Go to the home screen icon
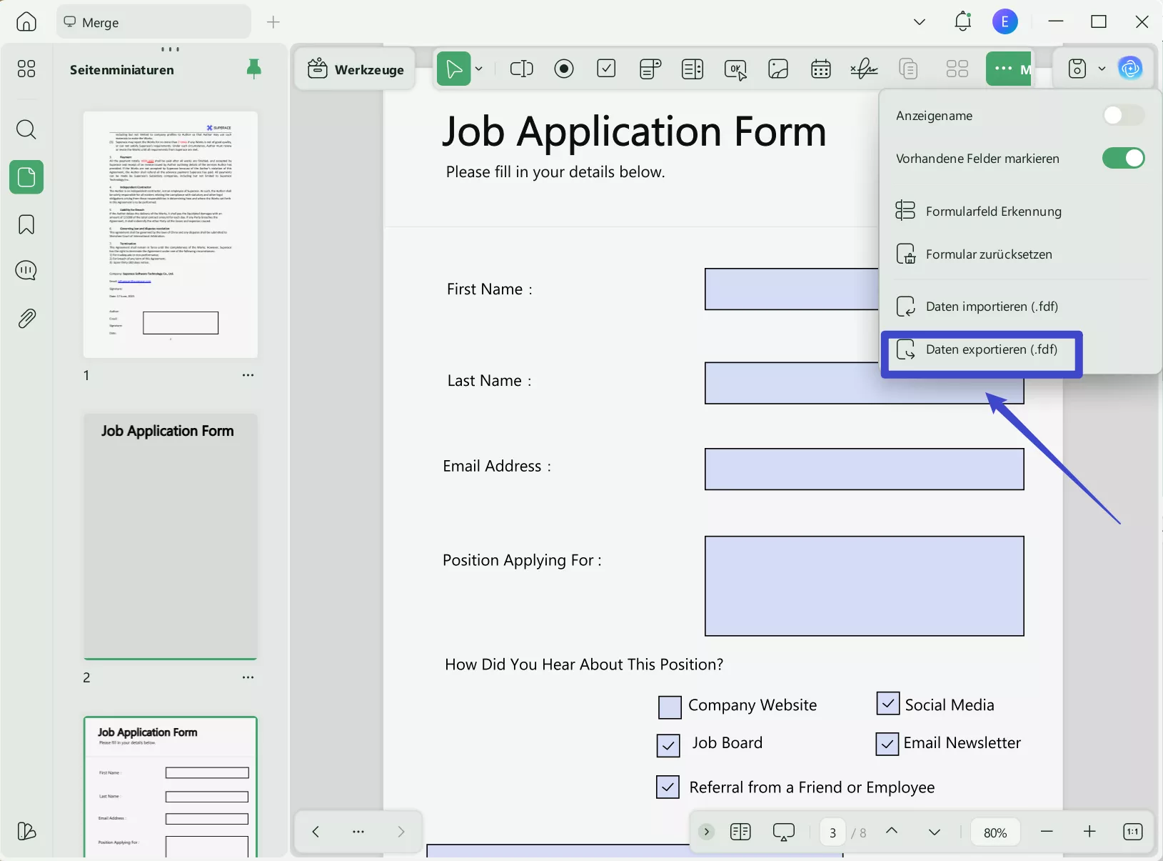1163x861 pixels. tap(26, 22)
